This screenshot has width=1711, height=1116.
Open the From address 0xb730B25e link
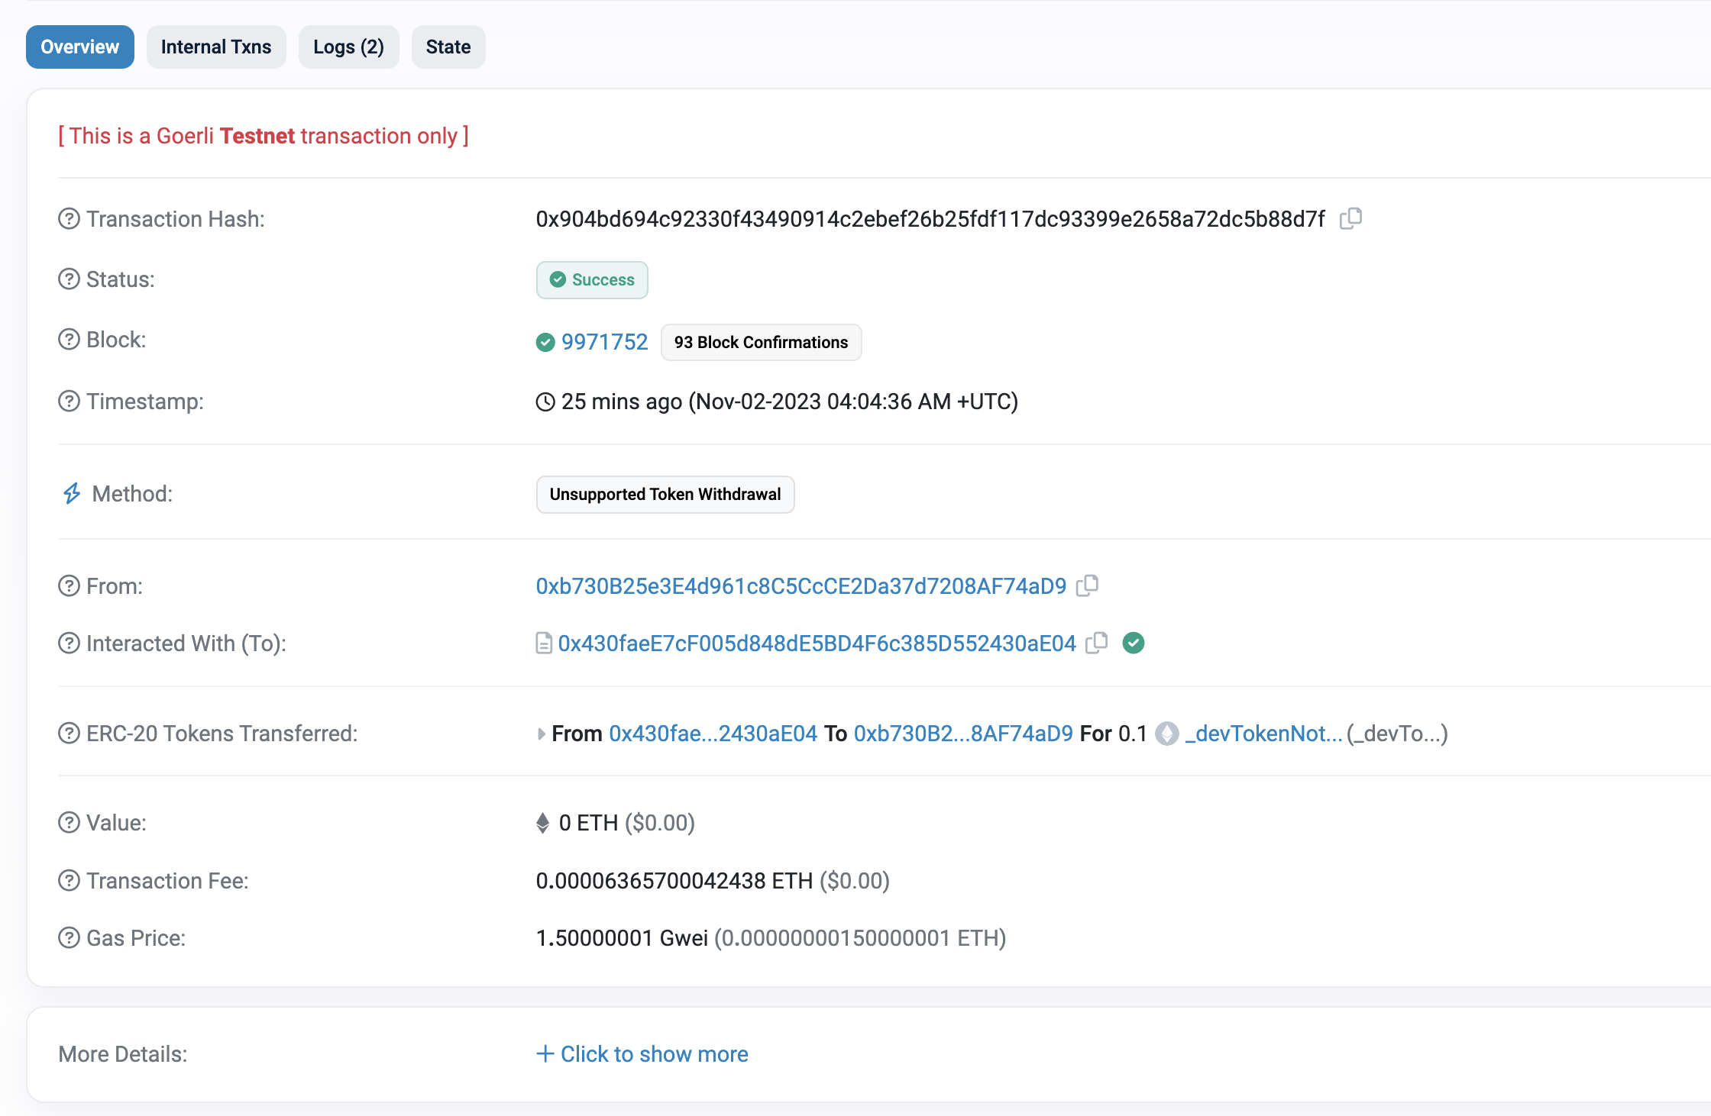pos(801,585)
